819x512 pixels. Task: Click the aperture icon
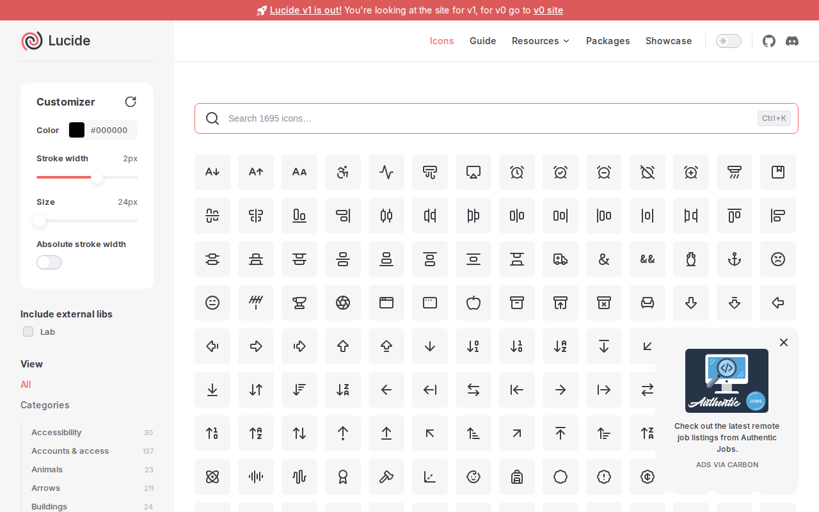pyautogui.click(x=343, y=303)
